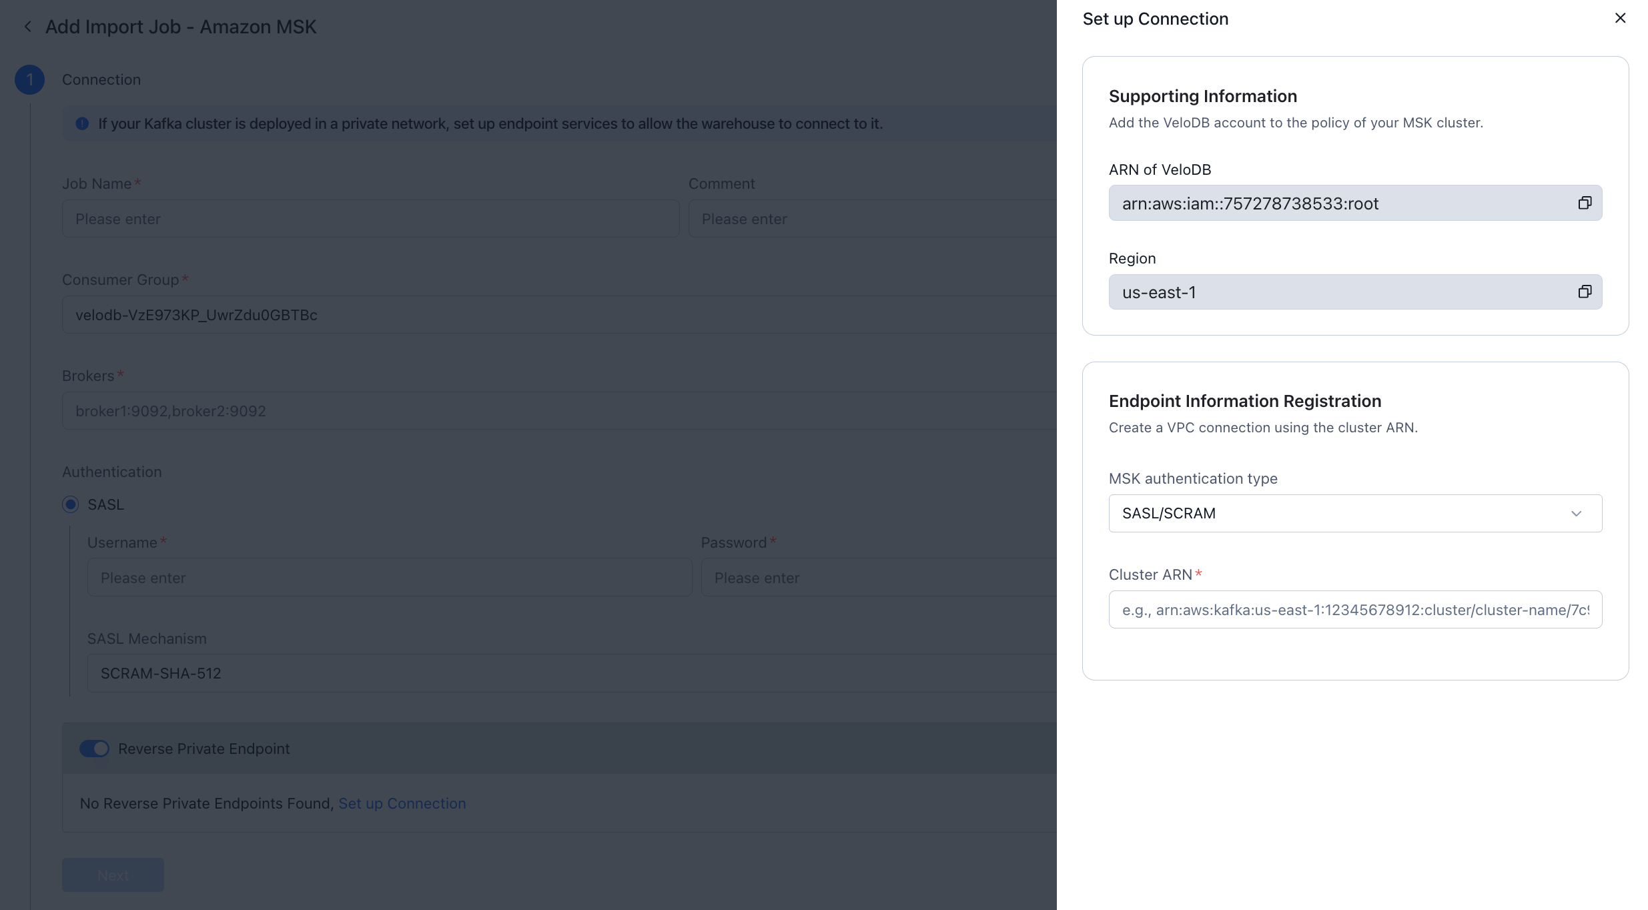Image resolution: width=1648 pixels, height=910 pixels.
Task: Click the Username input field
Action: pyautogui.click(x=390, y=577)
